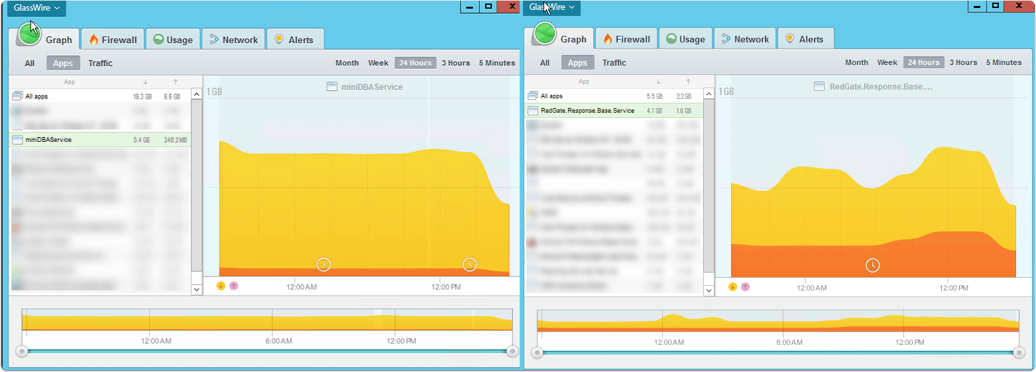Sort by download column in right window
This screenshot has height=372, width=1036.
[x=658, y=82]
